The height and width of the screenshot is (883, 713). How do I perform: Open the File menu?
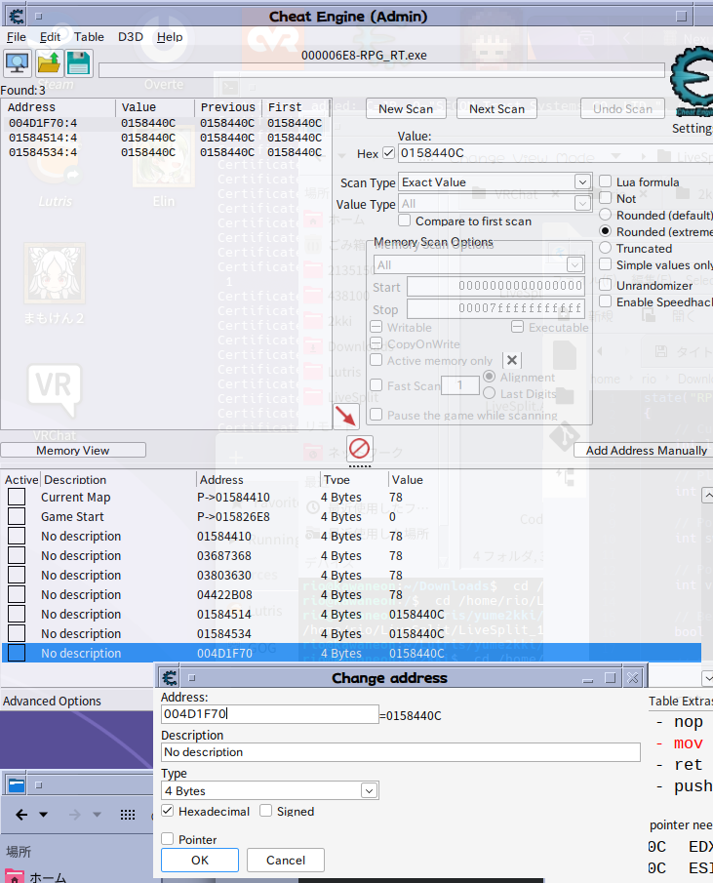tap(17, 37)
